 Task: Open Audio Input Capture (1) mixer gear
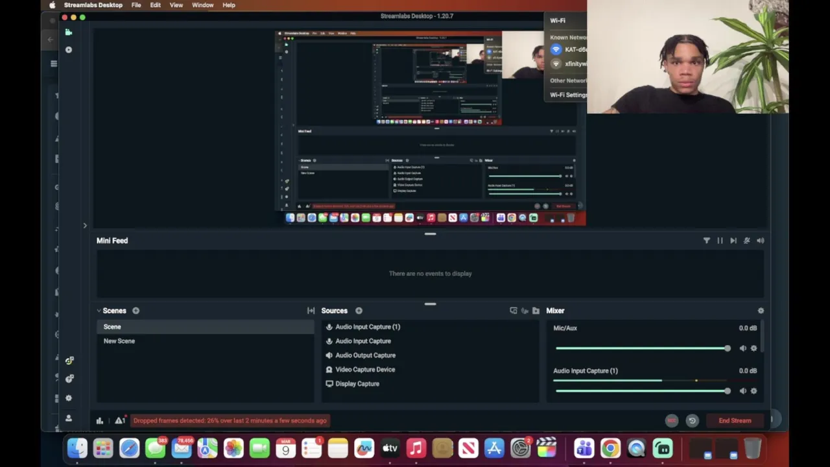click(x=753, y=391)
